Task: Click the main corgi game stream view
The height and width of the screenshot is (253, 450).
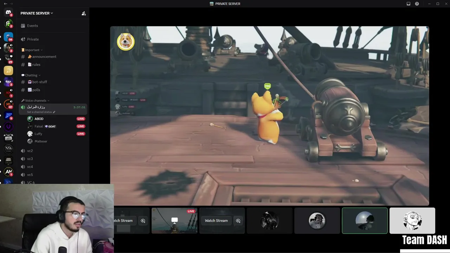Action: [x=270, y=116]
